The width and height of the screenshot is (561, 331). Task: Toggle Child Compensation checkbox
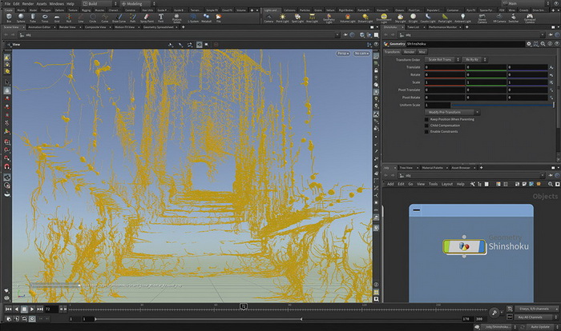[x=426, y=126]
